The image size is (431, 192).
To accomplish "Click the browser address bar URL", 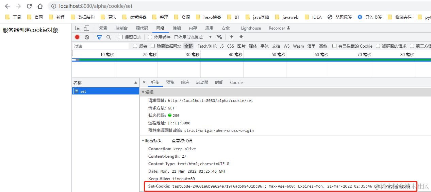I will click(96, 6).
